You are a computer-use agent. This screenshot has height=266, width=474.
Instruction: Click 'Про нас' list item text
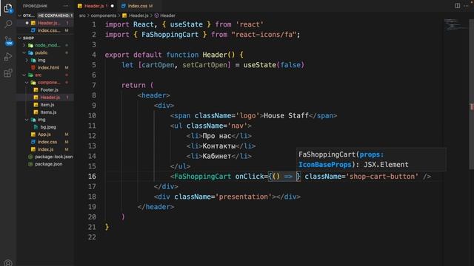(217, 136)
